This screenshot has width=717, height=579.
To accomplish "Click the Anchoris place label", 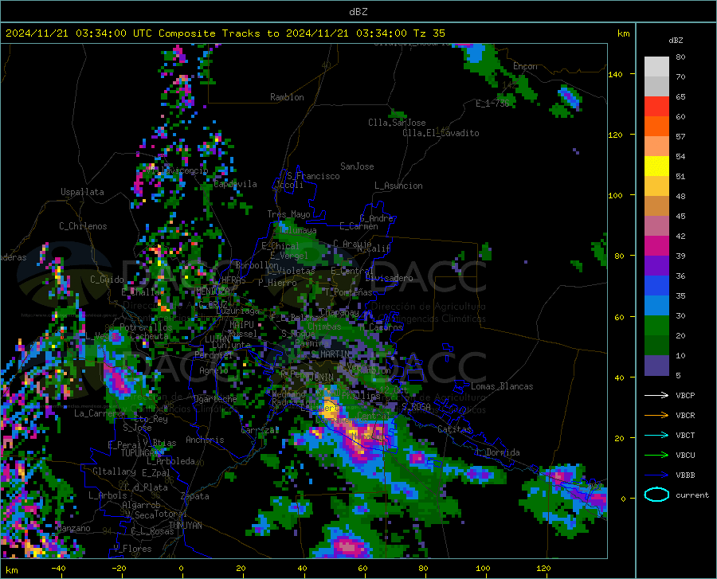I will 205,440.
